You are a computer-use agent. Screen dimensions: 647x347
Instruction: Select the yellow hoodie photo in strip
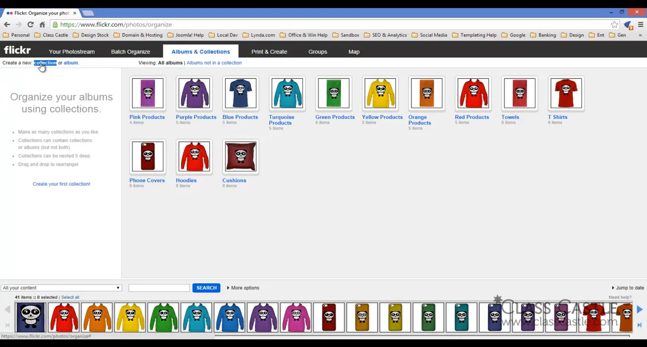(x=130, y=317)
